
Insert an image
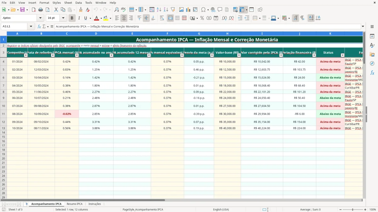(181, 10)
